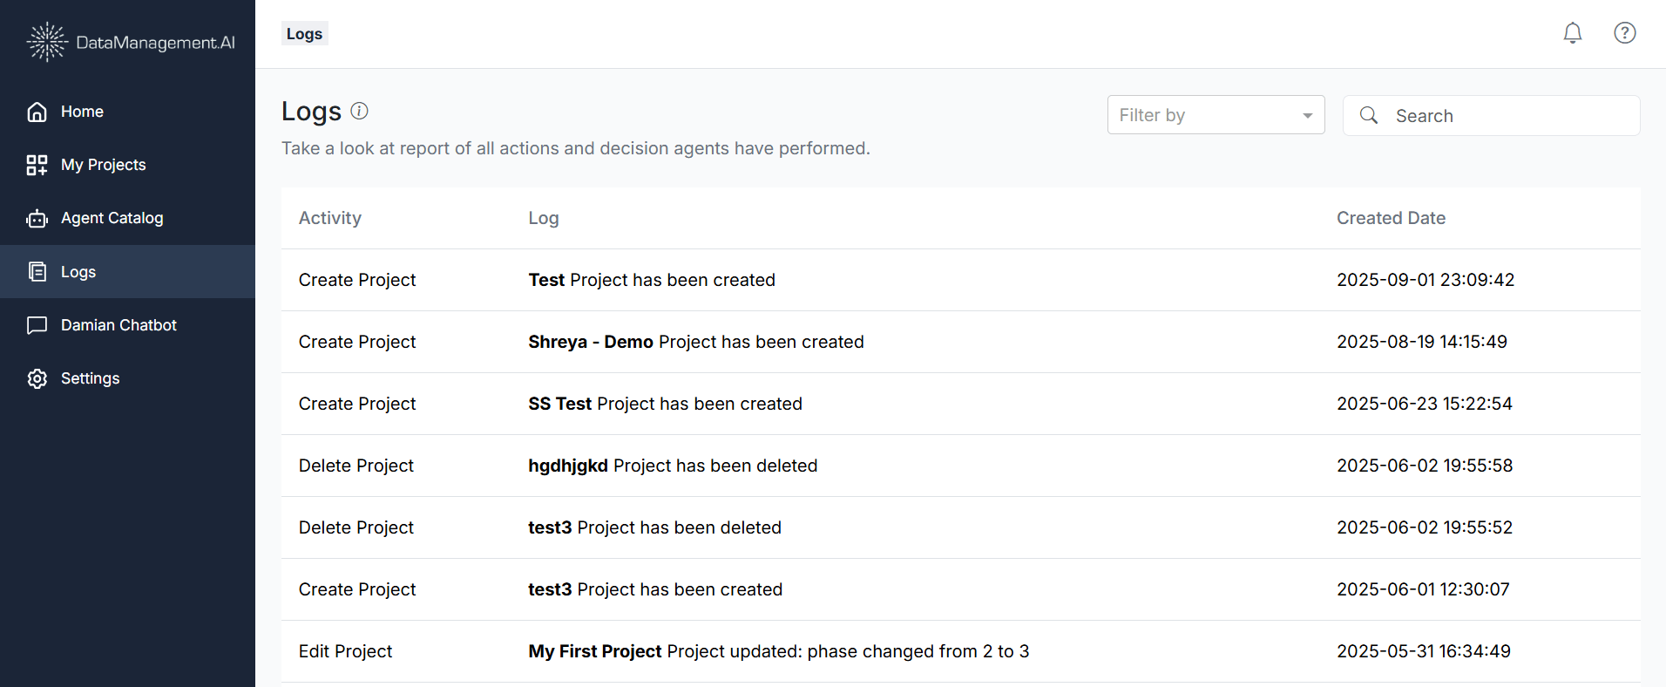Image resolution: width=1666 pixels, height=687 pixels.
Task: Click the Search input field
Action: point(1507,116)
